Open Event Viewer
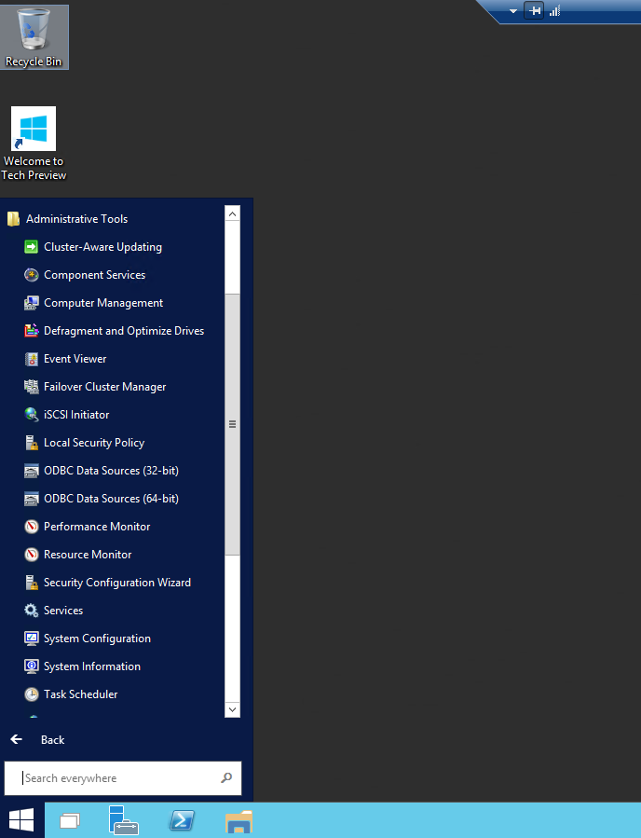The image size is (641, 838). [x=75, y=359]
